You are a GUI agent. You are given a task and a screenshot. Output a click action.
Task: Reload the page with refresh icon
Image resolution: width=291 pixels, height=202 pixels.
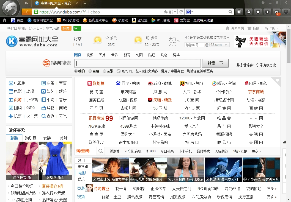(181, 12)
